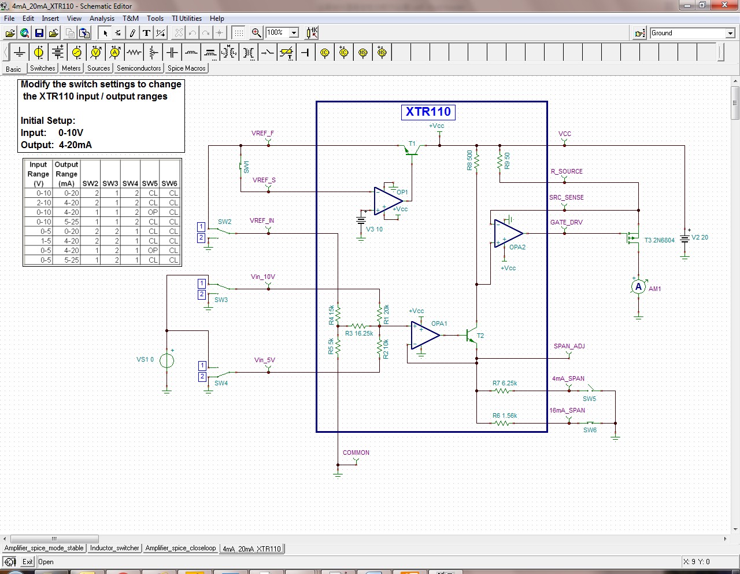Insert a potentiometer component
This screenshot has width=740, height=574.
tap(153, 53)
